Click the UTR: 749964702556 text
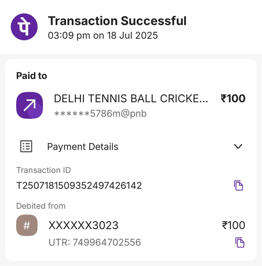The height and width of the screenshot is (266, 262). 95,242
